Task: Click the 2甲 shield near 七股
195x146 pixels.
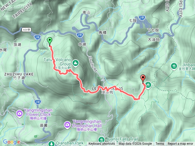Action: click(142, 18)
